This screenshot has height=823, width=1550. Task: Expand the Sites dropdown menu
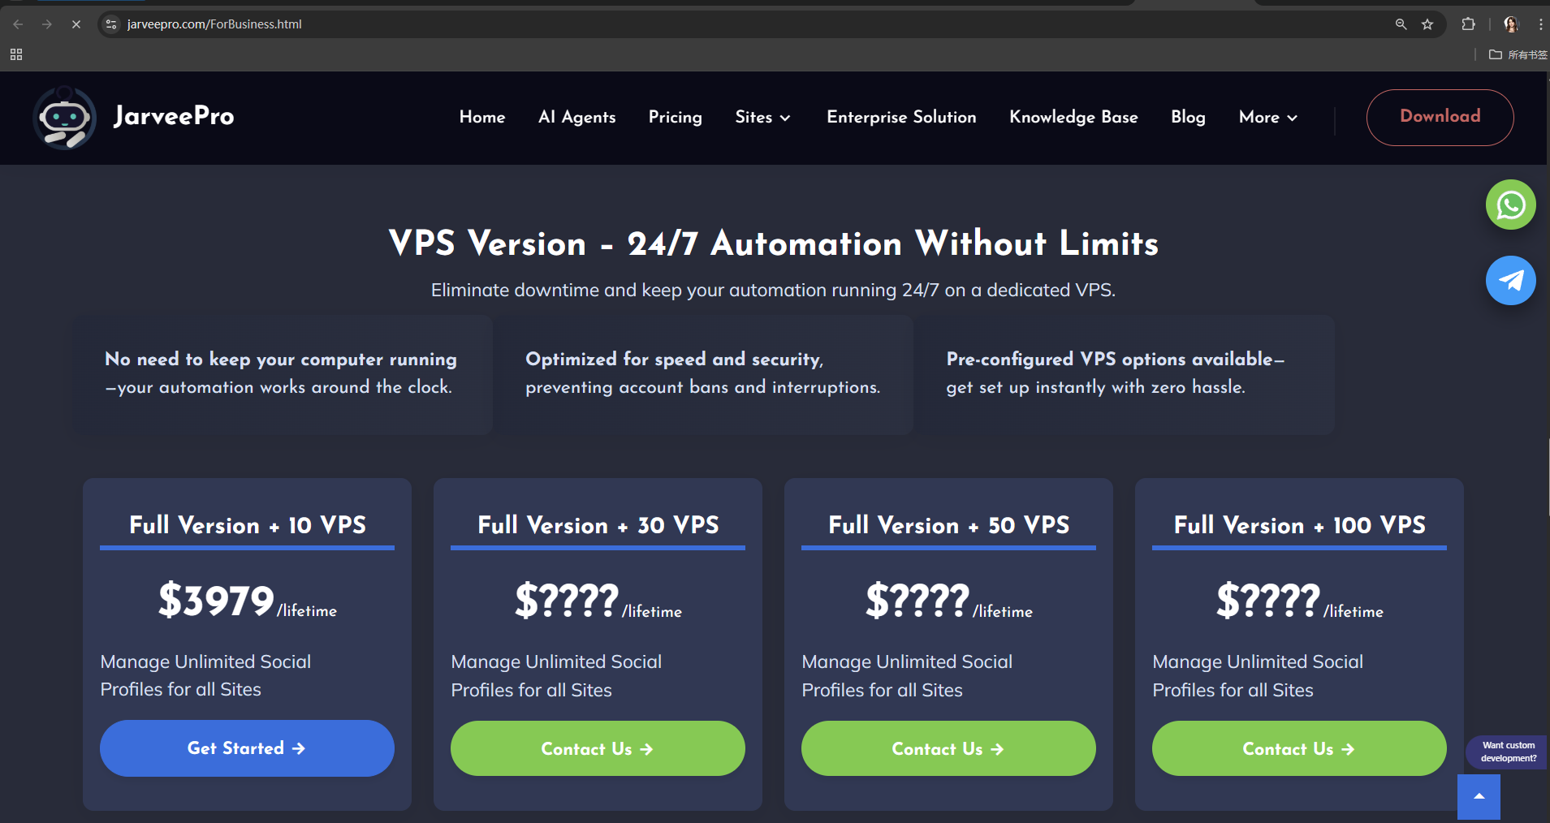click(x=762, y=117)
